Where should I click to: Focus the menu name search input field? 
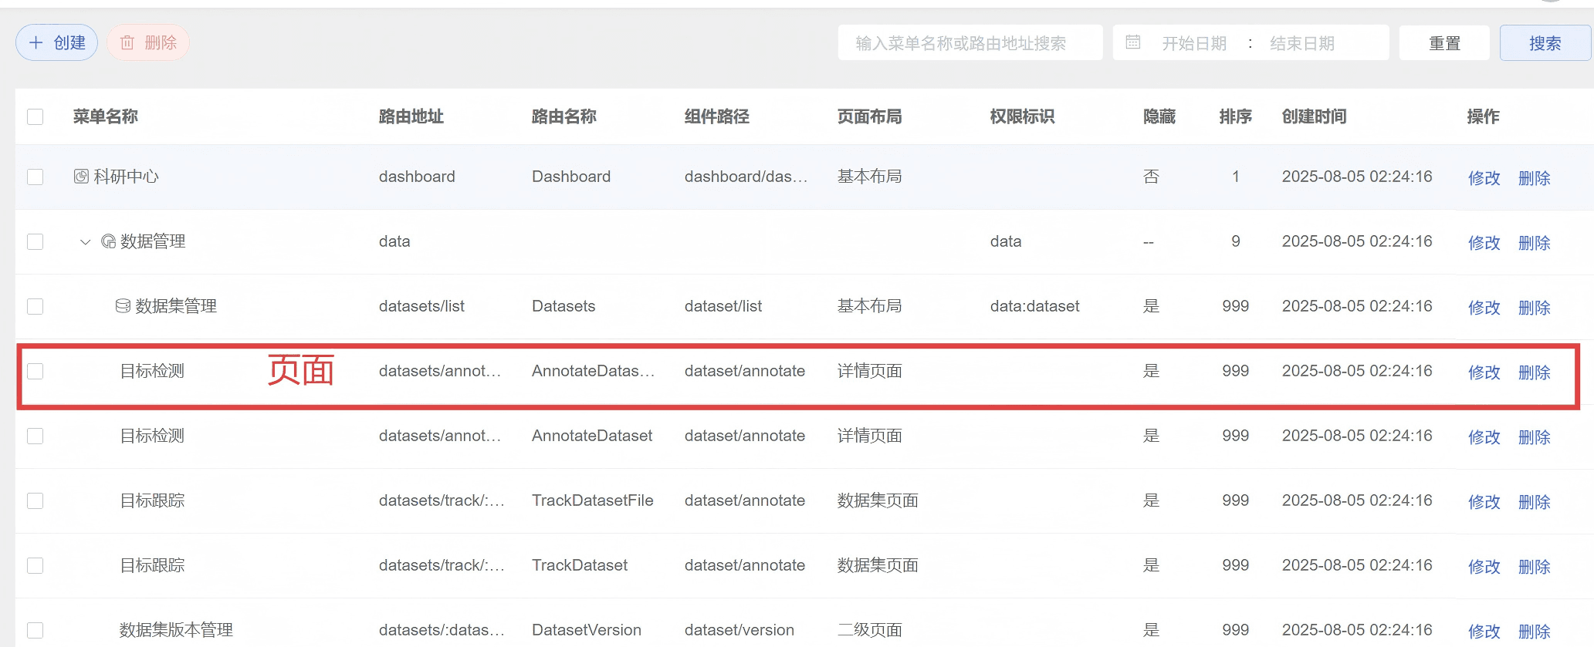(970, 43)
